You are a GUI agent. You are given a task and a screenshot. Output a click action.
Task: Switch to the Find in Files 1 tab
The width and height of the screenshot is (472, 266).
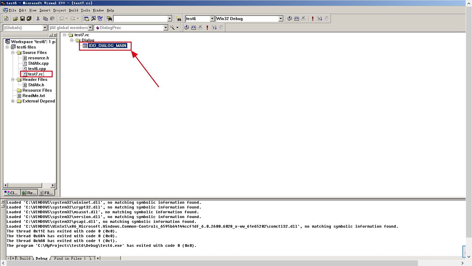click(70, 258)
